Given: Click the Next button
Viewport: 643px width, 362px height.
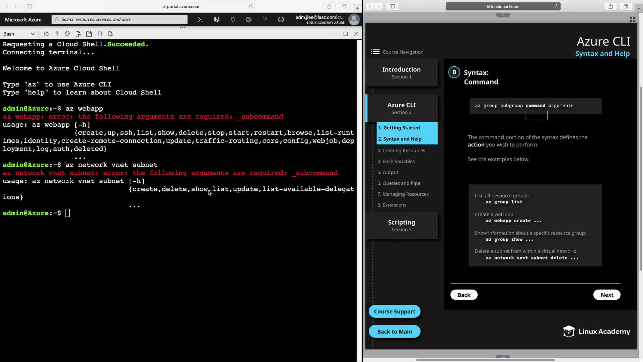Looking at the screenshot, I should 606,295.
